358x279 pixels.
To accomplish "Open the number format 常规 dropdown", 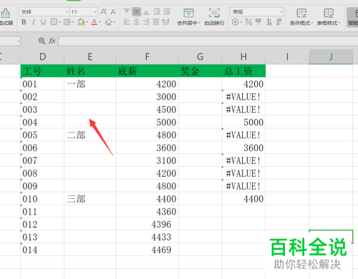I will 281,11.
